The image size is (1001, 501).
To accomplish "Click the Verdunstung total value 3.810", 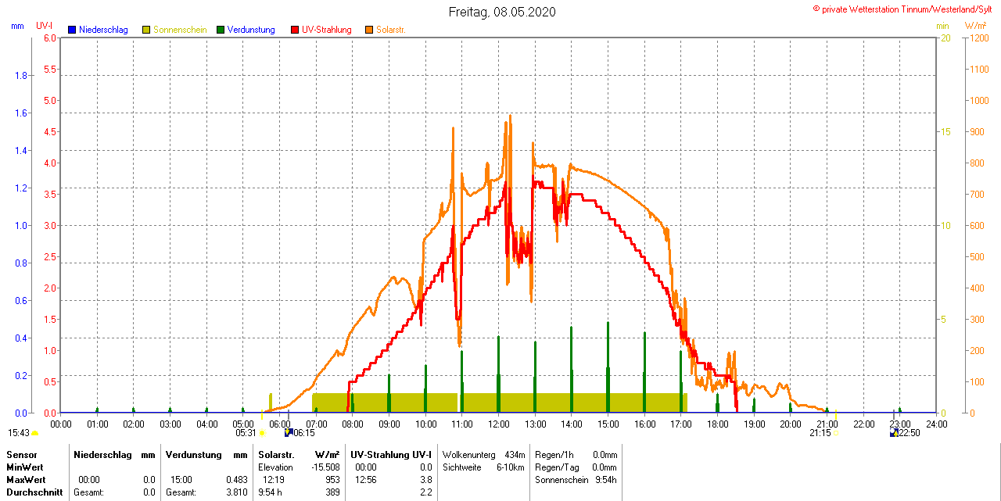I will click(236, 492).
